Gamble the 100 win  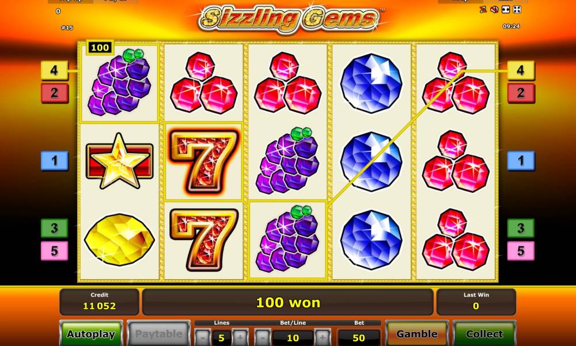[417, 334]
